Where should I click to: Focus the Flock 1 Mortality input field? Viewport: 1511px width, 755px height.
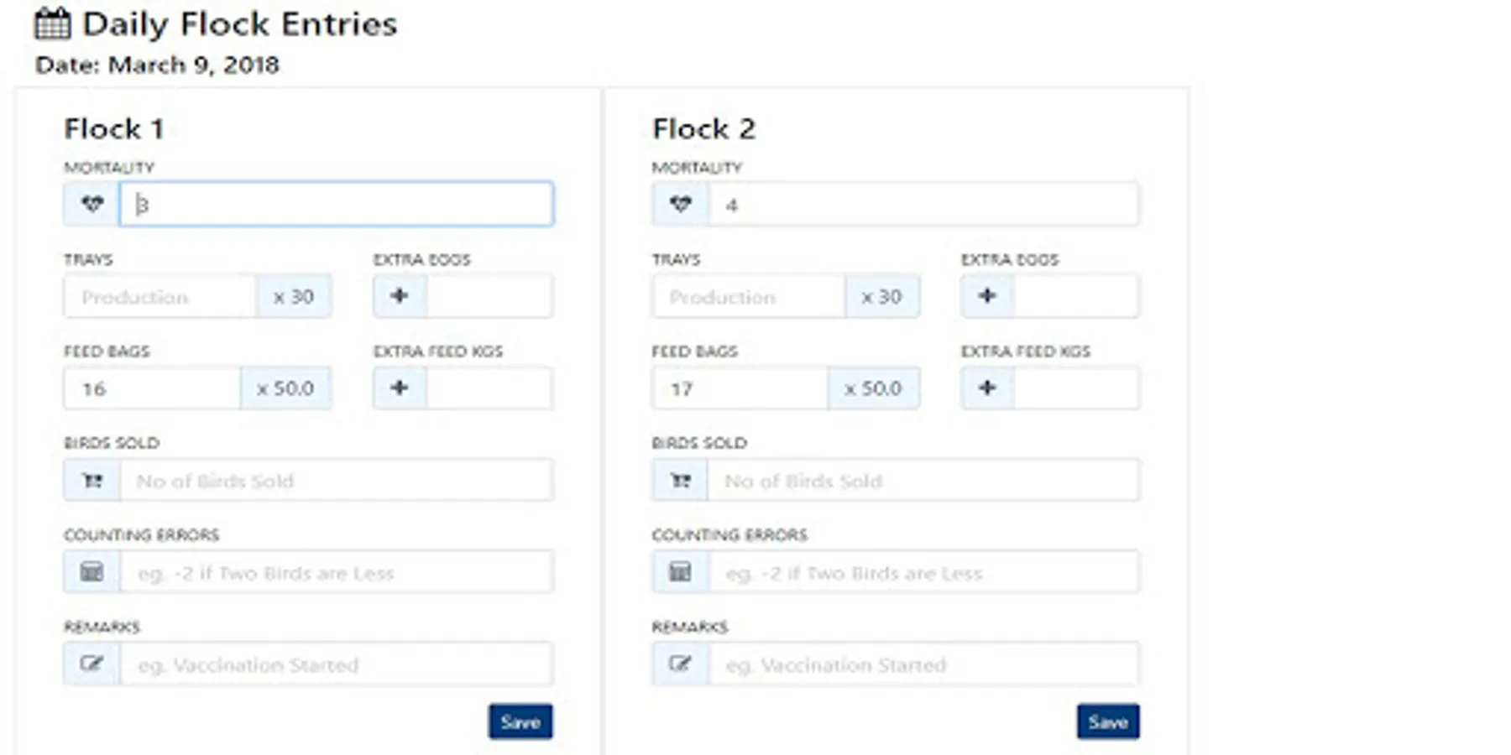(x=336, y=204)
